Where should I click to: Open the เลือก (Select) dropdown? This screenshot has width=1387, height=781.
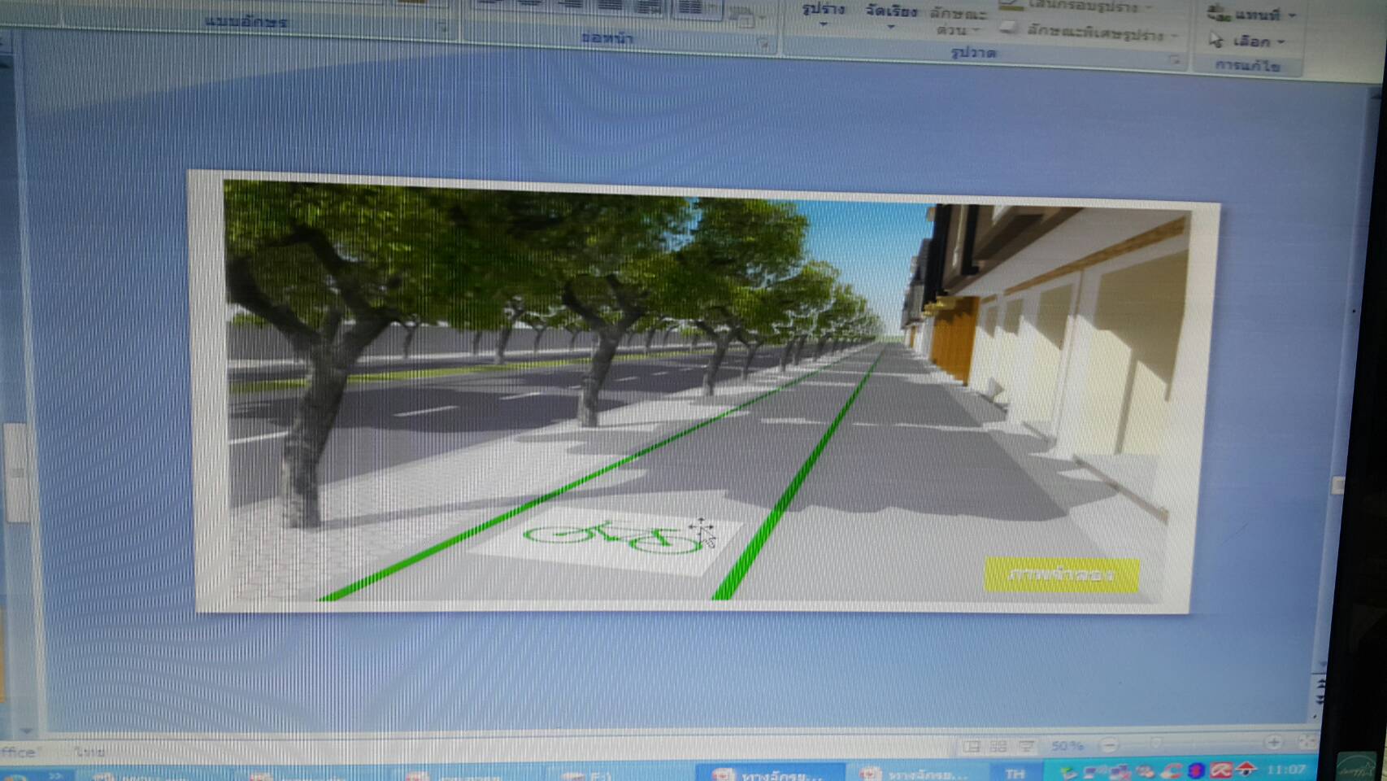[1247, 41]
